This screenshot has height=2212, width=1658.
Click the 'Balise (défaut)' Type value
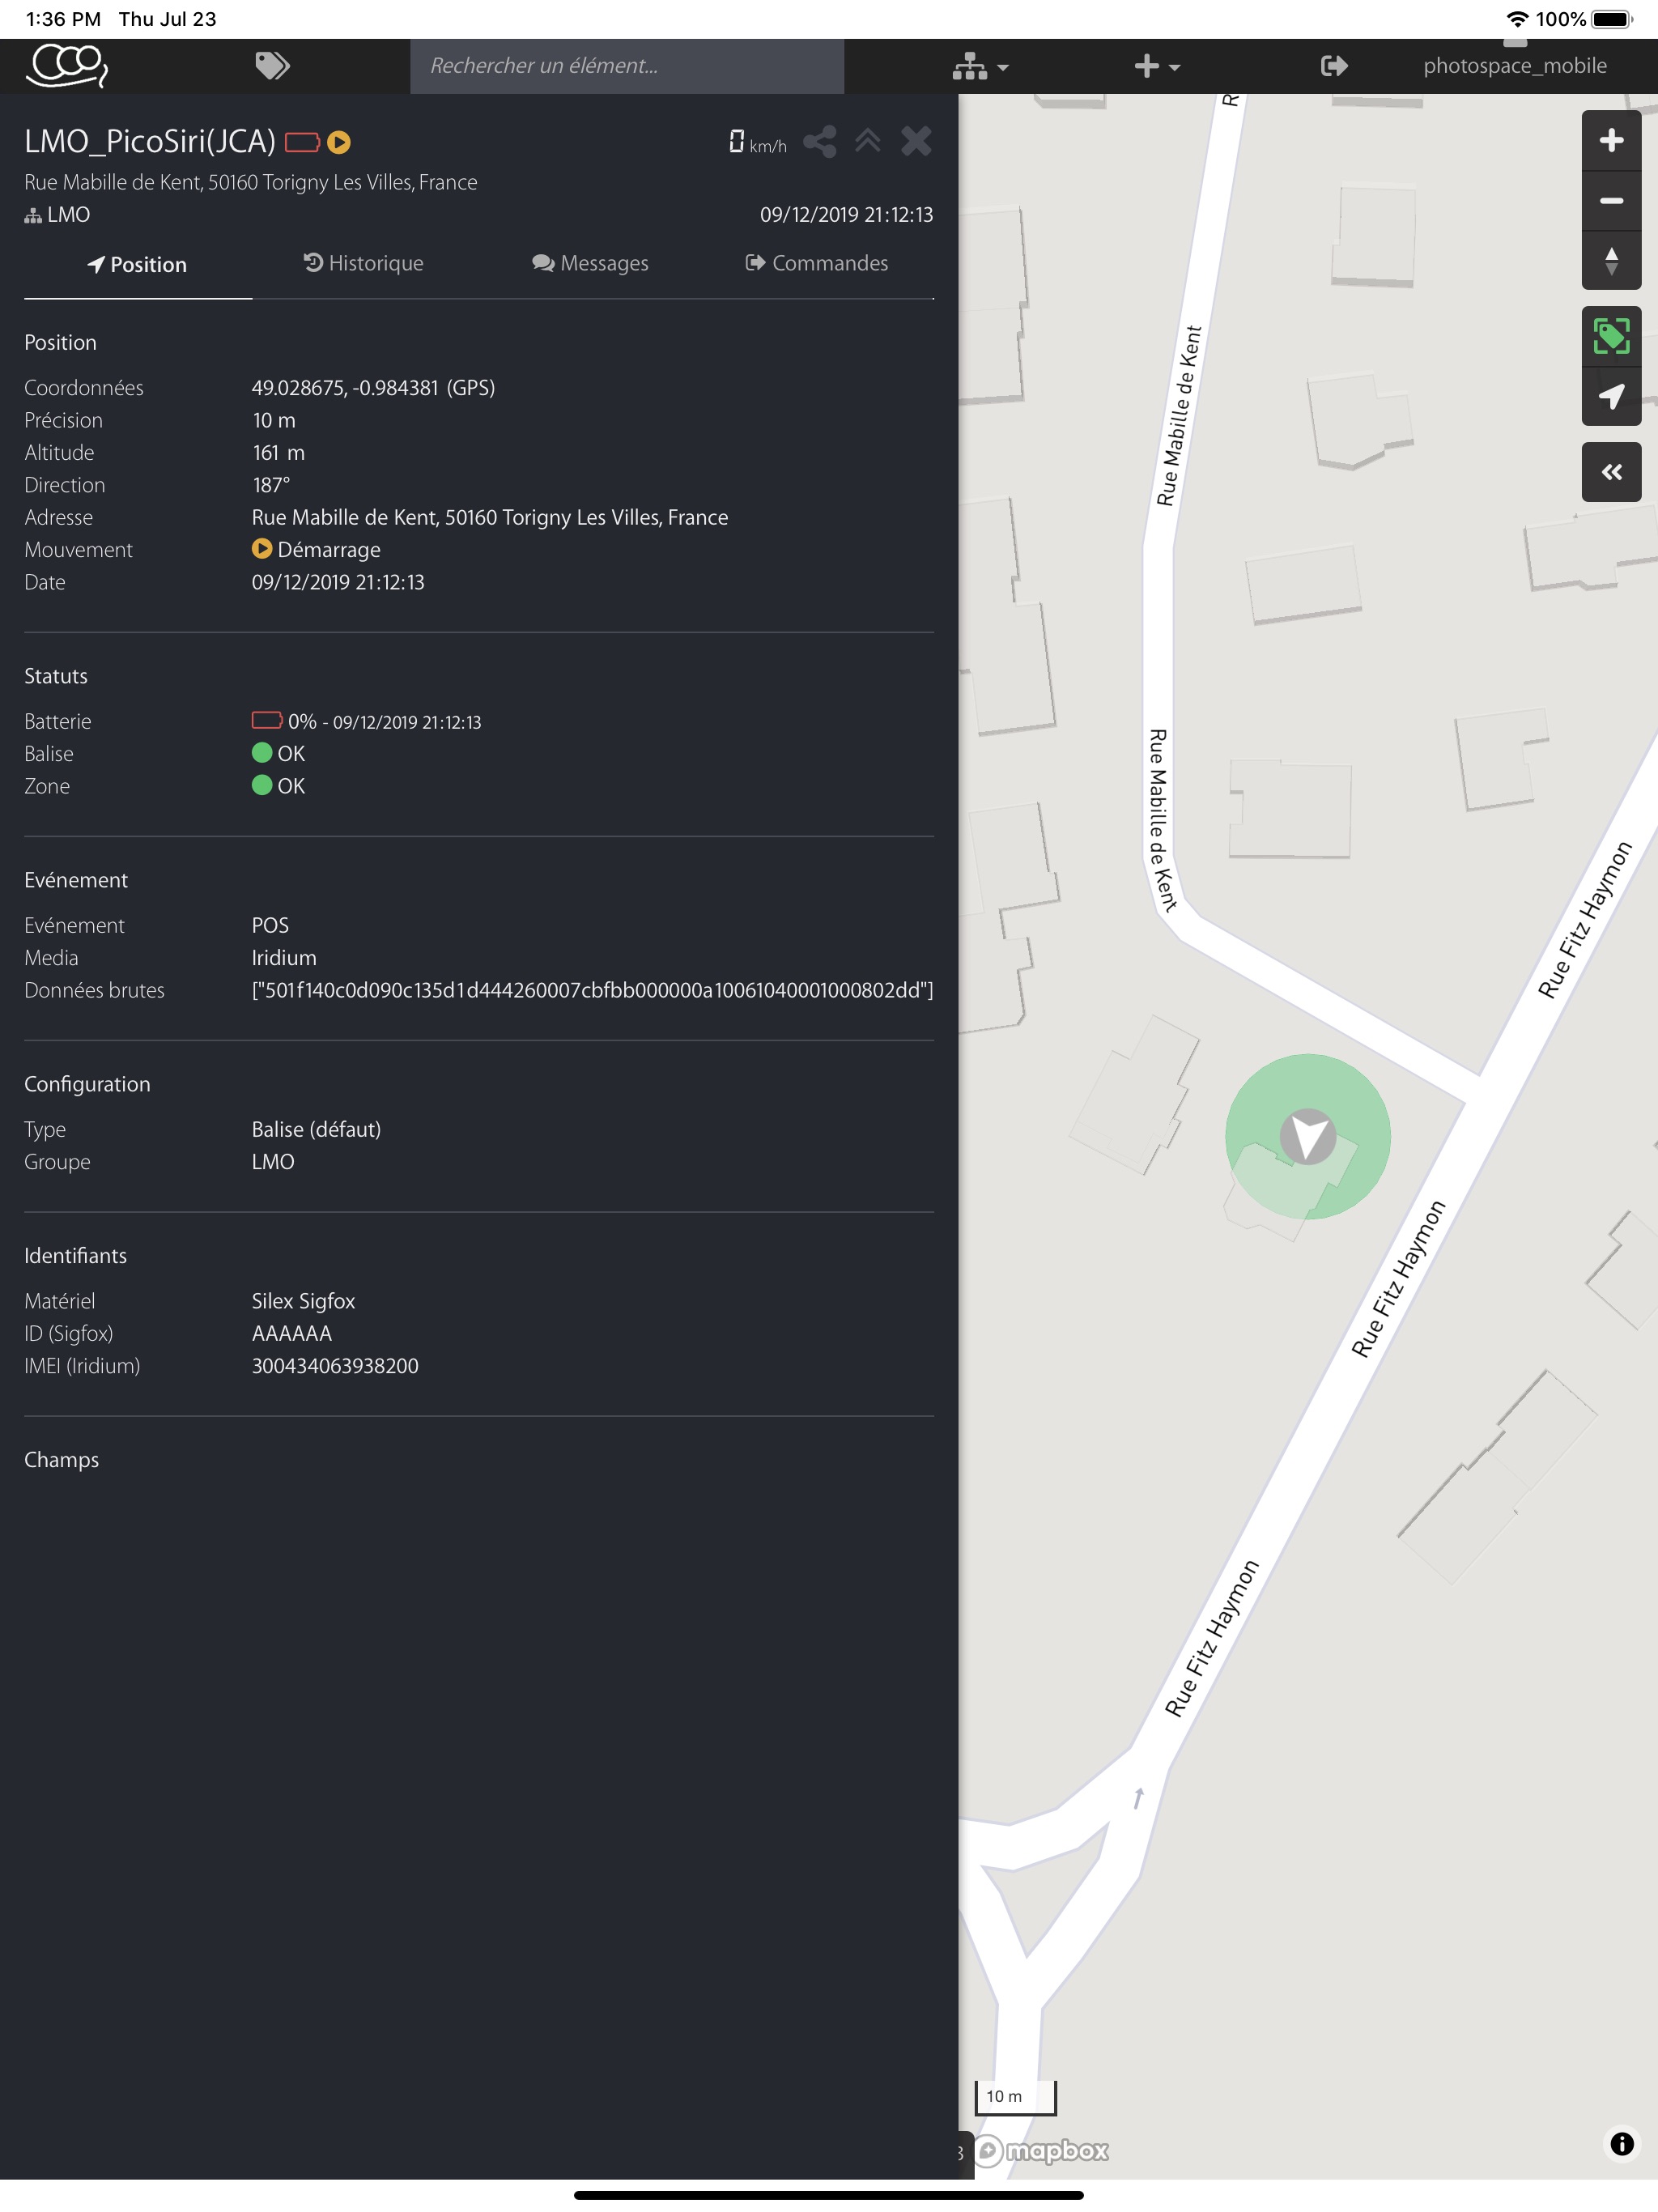coord(316,1130)
